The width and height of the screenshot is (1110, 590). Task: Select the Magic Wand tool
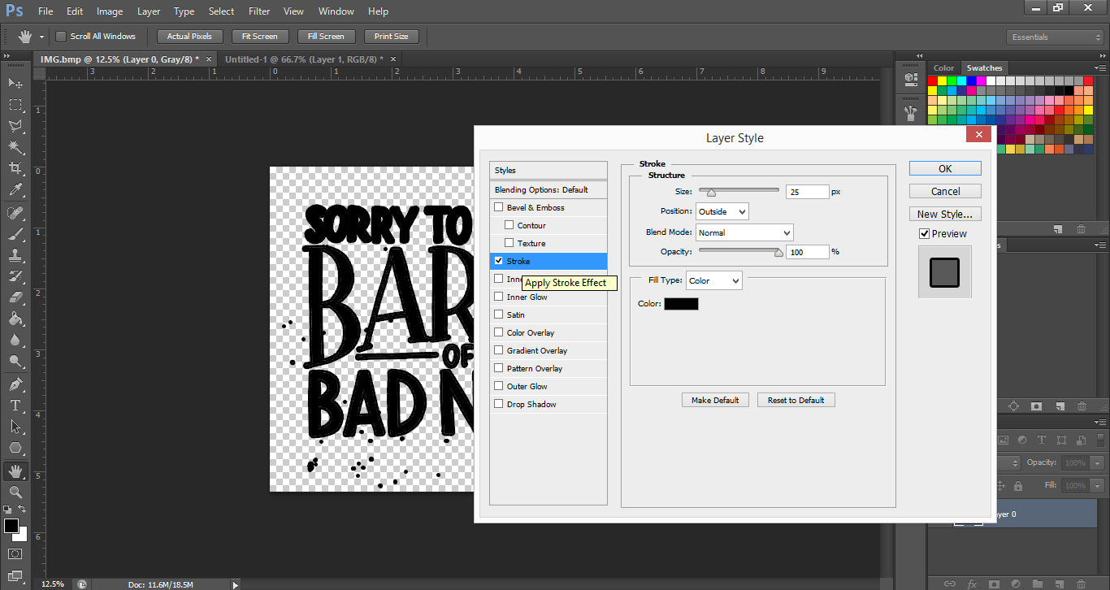pos(15,147)
